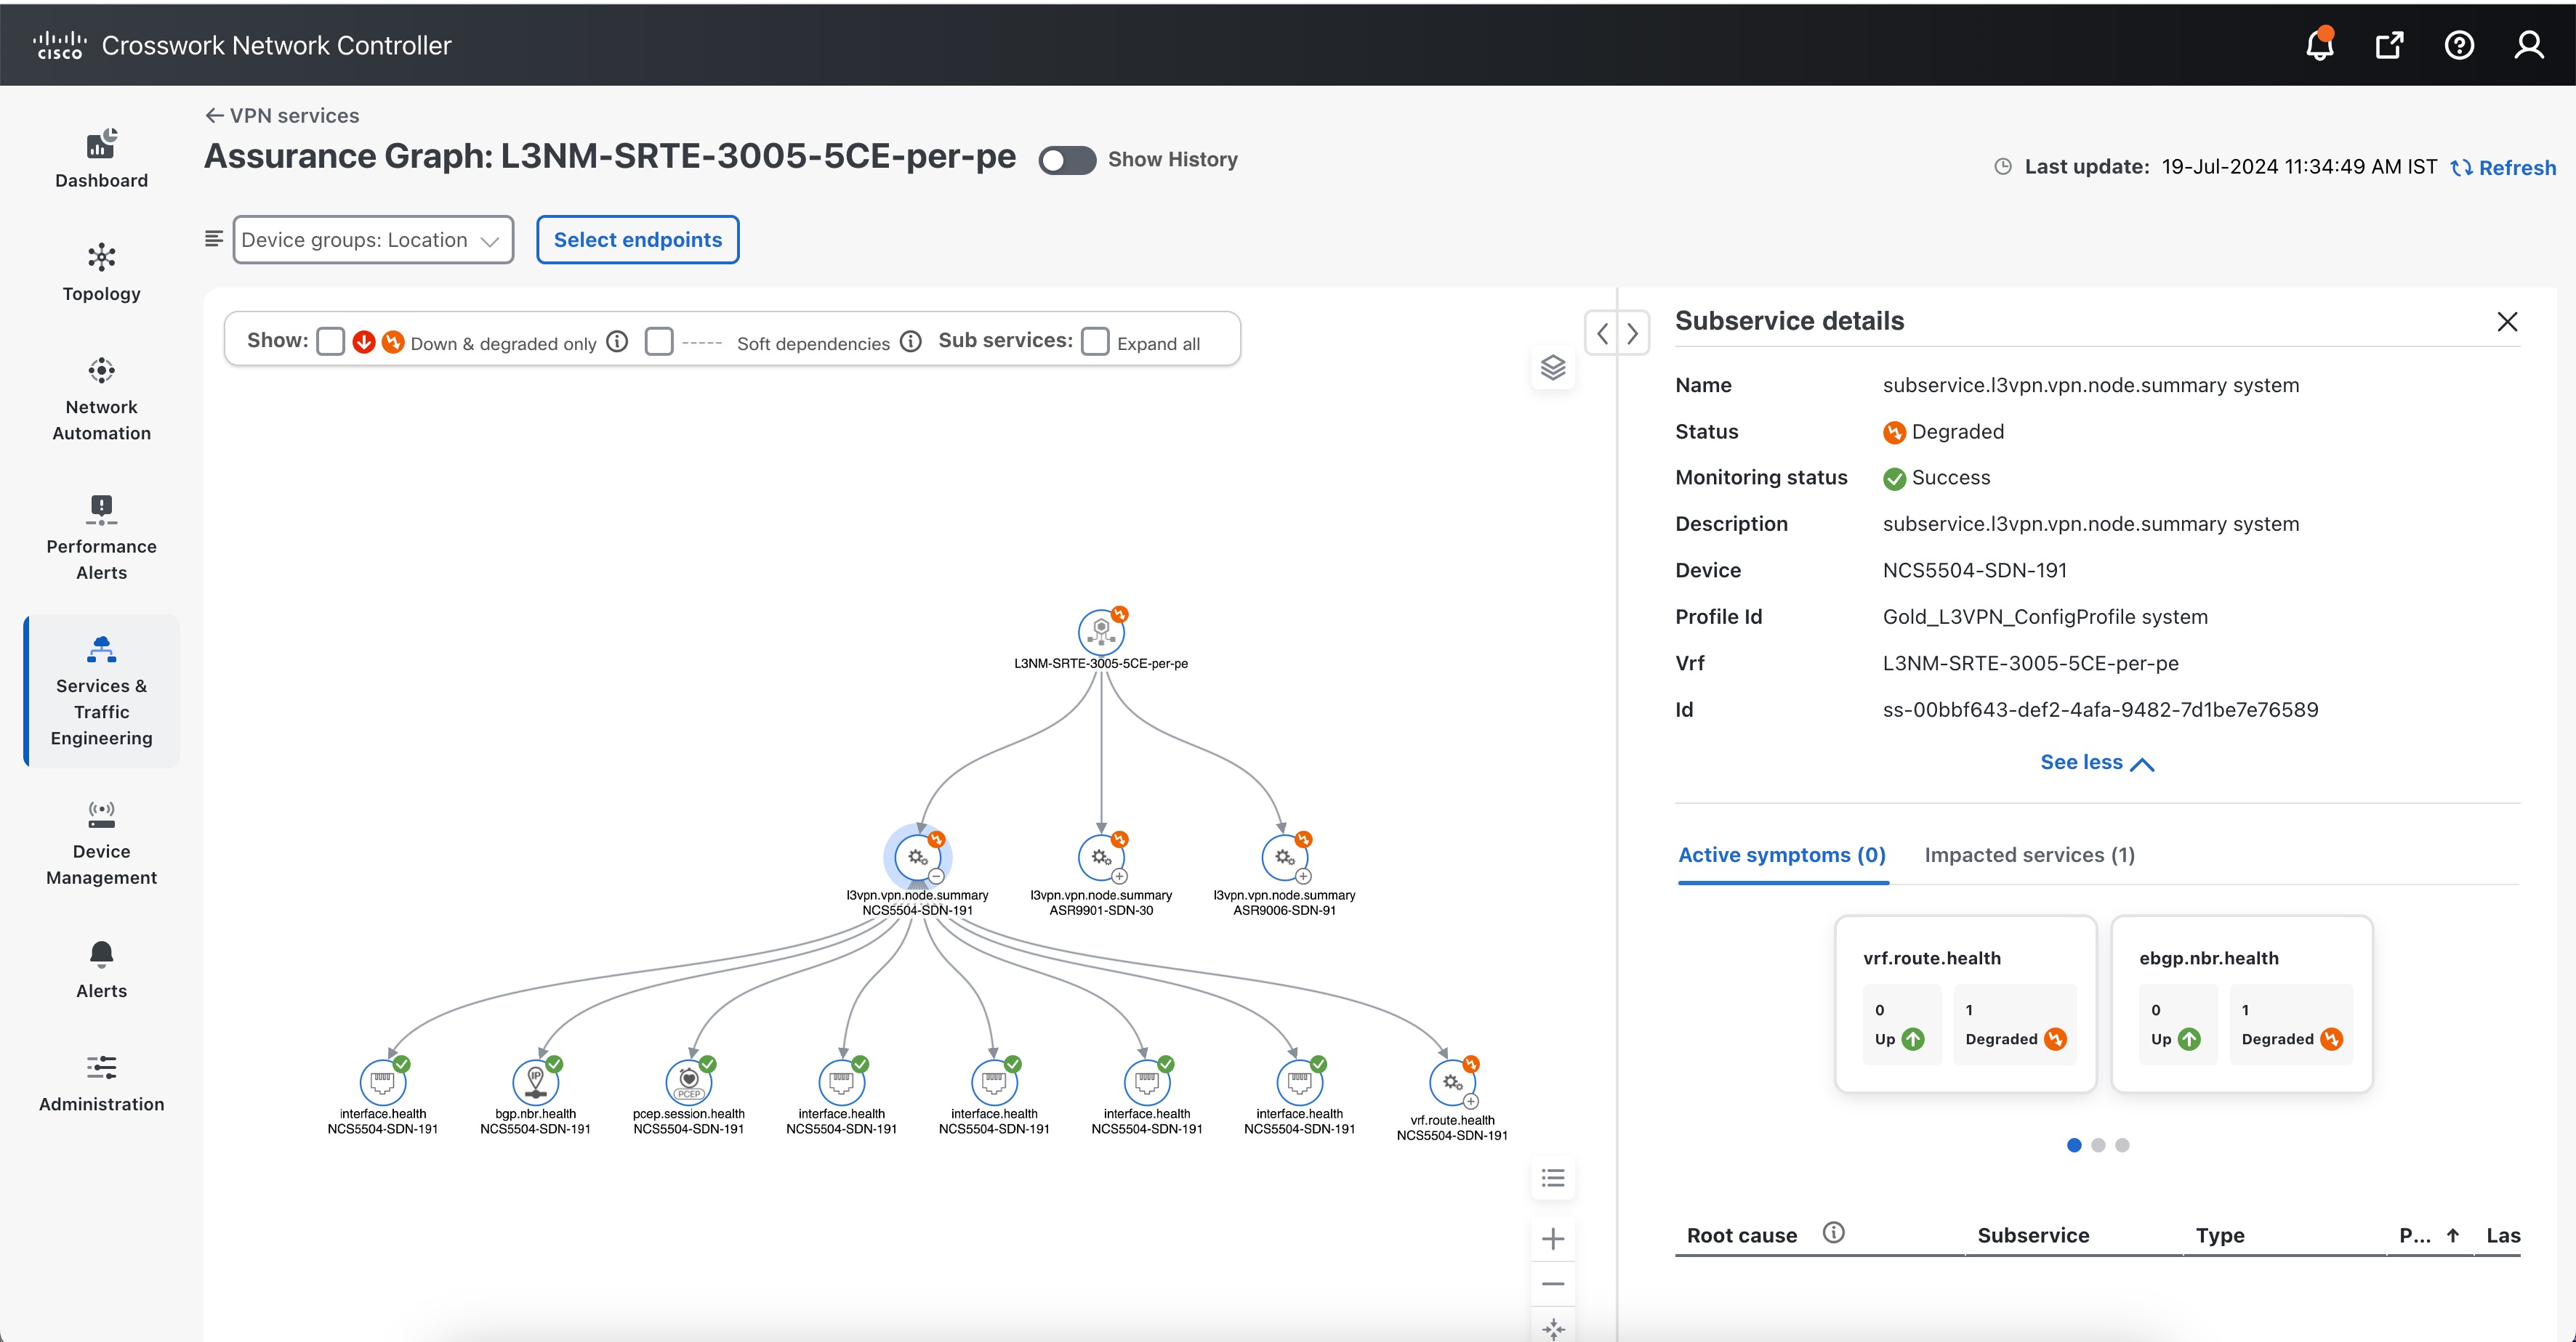Click the zoom in plus button
This screenshot has height=1342, width=2576.
click(1553, 1239)
